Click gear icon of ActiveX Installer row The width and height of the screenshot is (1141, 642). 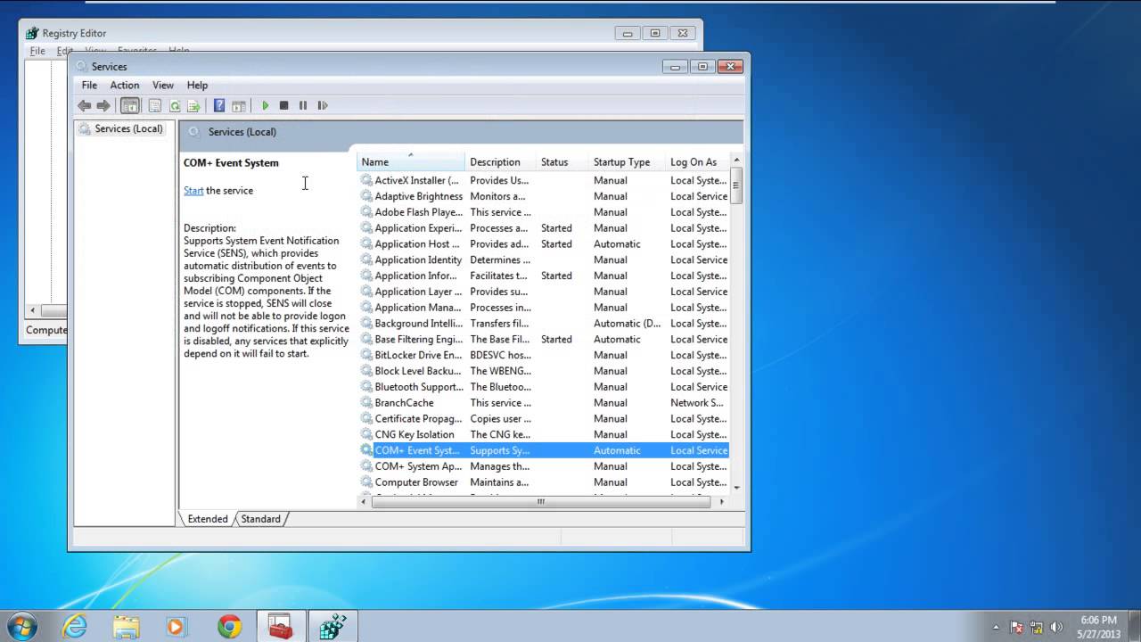[x=366, y=180]
